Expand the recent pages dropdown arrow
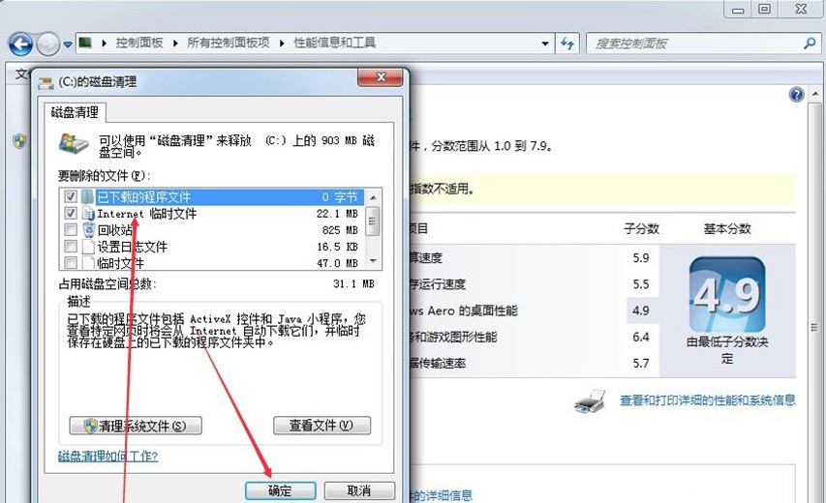 click(68, 44)
